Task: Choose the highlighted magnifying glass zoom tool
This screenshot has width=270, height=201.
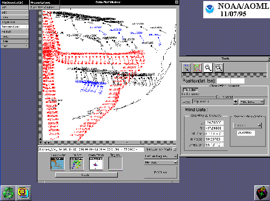Action: pyautogui.click(x=208, y=68)
